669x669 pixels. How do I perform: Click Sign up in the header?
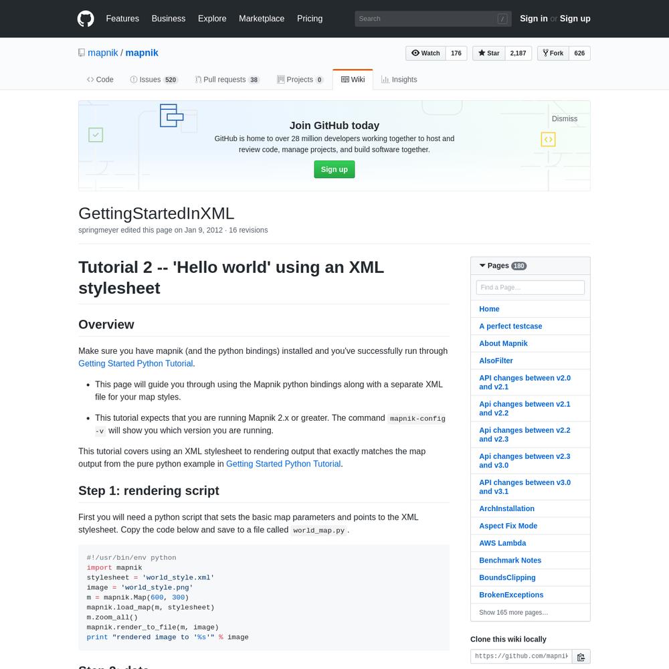point(575,19)
